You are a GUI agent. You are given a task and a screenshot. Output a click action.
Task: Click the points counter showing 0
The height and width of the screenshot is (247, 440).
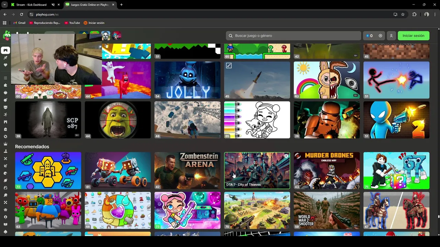click(369, 36)
